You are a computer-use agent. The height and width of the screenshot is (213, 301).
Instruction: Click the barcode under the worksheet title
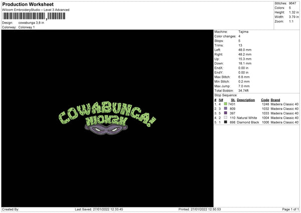pyautogui.click(x=34, y=16)
